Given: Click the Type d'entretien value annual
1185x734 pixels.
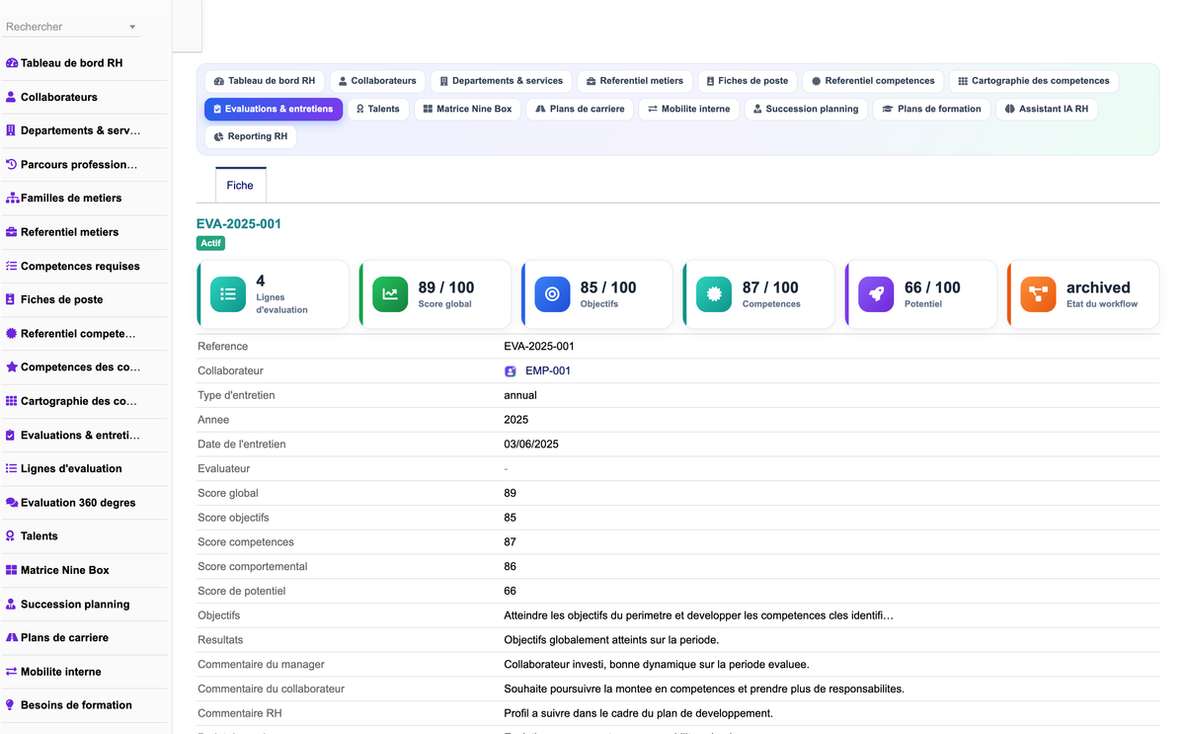Looking at the screenshot, I should coord(520,395).
